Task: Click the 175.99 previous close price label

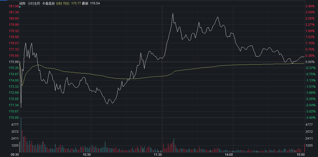Action: (x=14, y=62)
